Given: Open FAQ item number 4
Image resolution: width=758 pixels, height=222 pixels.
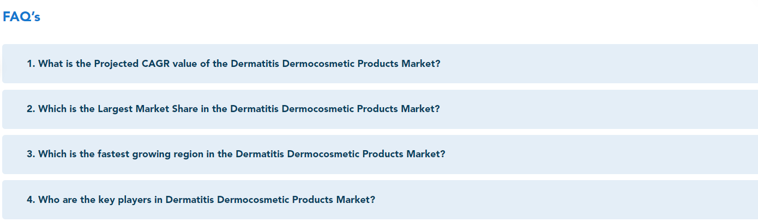Looking at the screenshot, I should point(380,200).
